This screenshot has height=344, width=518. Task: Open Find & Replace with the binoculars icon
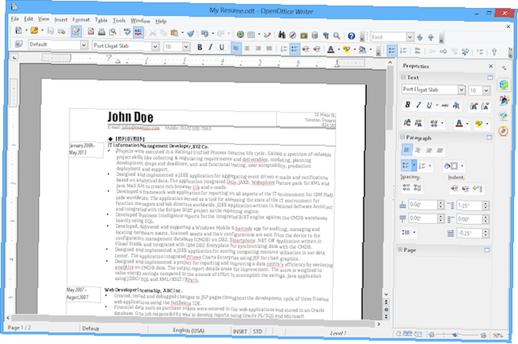tap(282, 35)
